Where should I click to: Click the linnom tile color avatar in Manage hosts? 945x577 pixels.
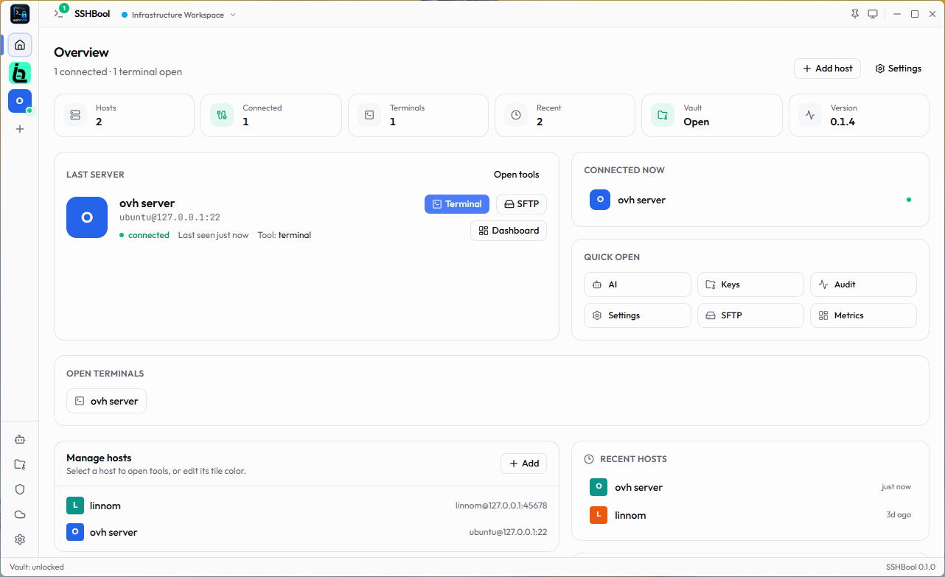coord(75,506)
